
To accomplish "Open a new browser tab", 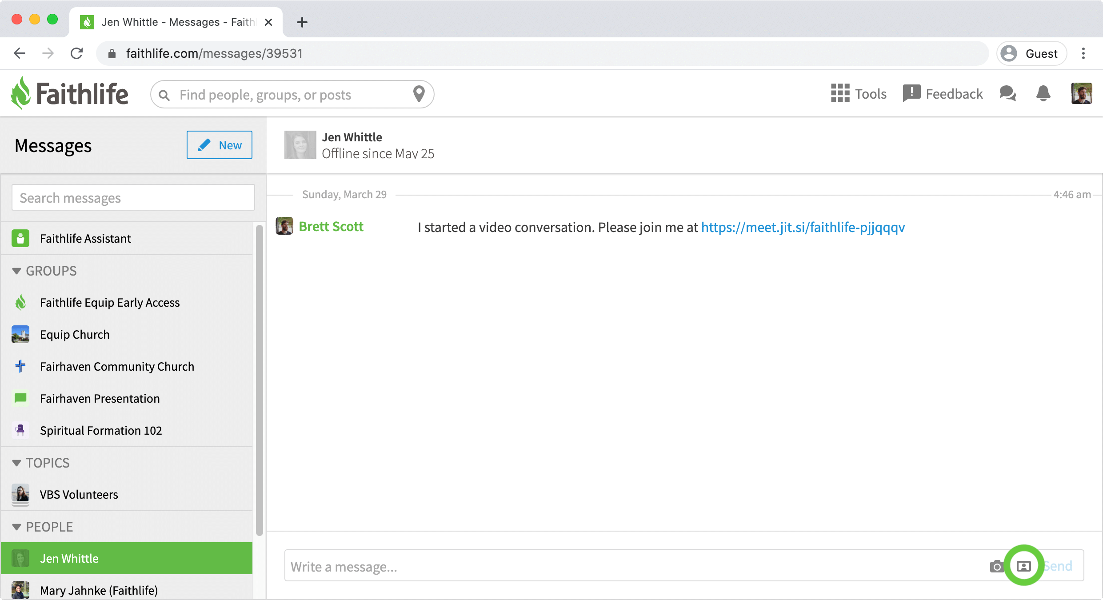I will pos(302,22).
